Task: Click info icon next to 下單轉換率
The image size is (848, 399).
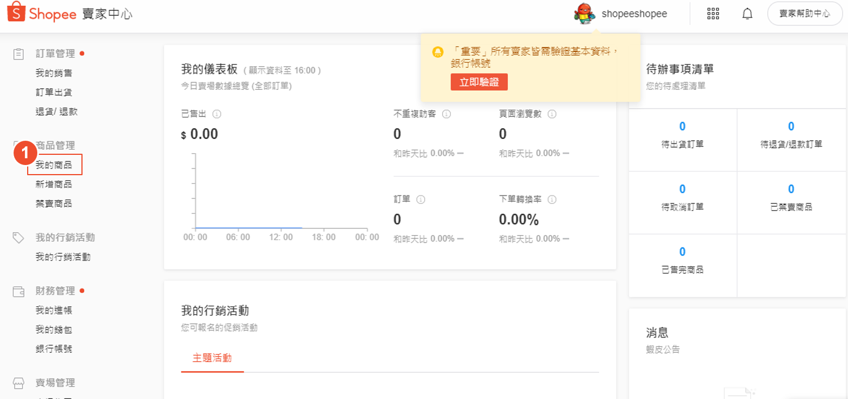Action: [552, 199]
